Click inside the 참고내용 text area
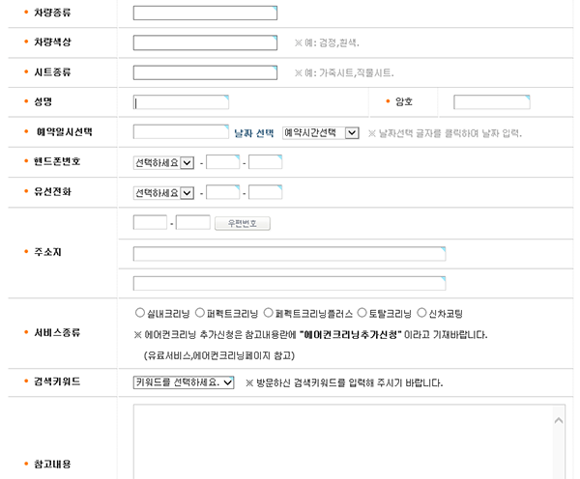This screenshot has width=580, height=479. 342,441
